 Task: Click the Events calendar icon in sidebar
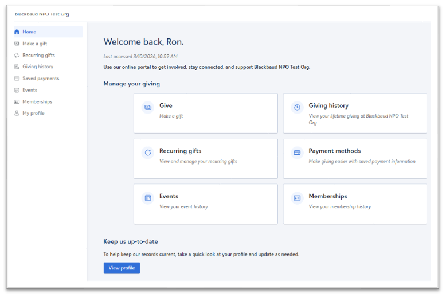click(x=17, y=90)
